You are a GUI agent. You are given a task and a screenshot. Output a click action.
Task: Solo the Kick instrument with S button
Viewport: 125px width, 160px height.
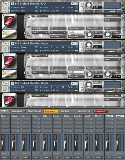click(82, 4)
